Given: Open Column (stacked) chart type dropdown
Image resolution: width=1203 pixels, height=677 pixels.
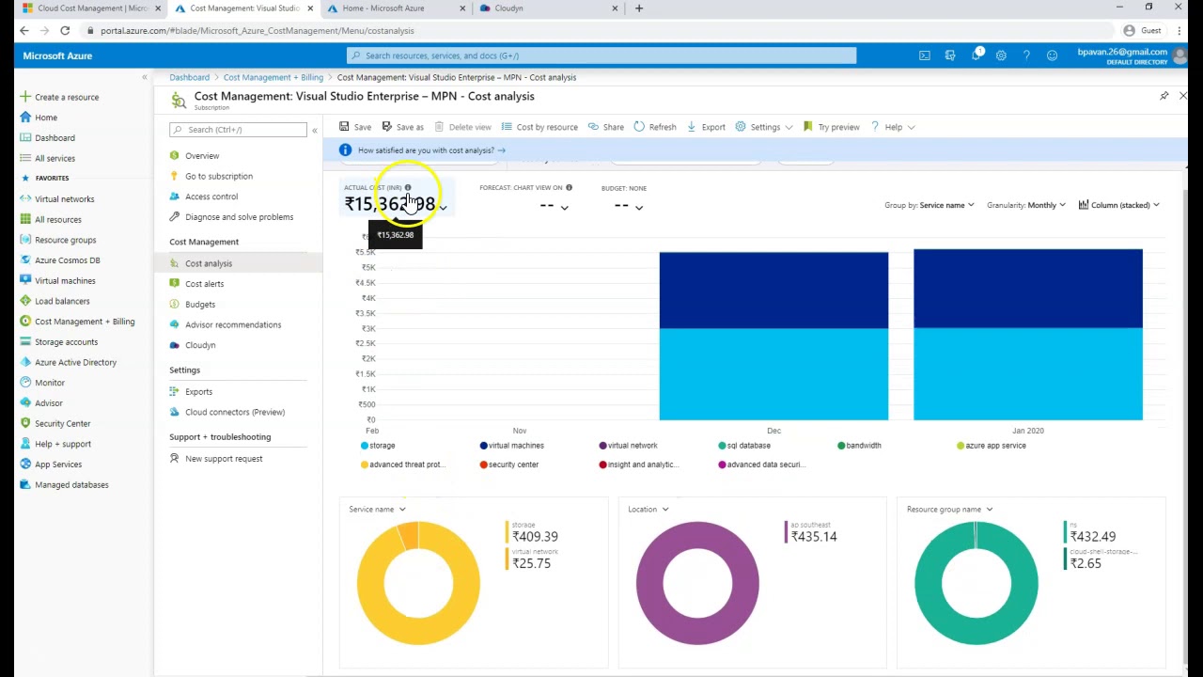Looking at the screenshot, I should pos(1119,205).
